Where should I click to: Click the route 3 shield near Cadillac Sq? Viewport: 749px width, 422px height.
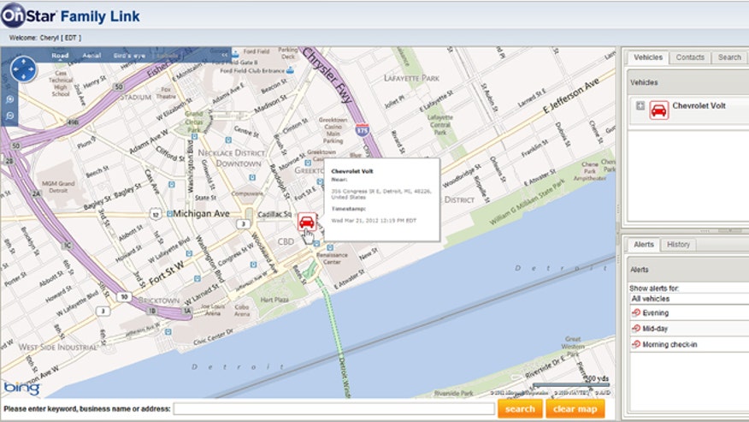click(x=244, y=224)
